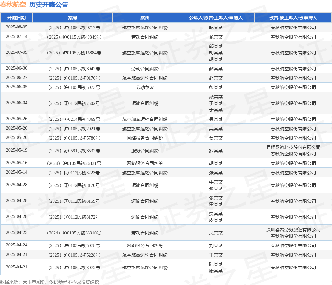Select case number (2025)苏0214民初4369号
The image size is (332, 285).
(74, 119)
